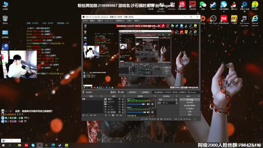The height and width of the screenshot is (148, 263).
Task: Open the Tencent QQ desktop shortcut
Action: coord(234,5)
